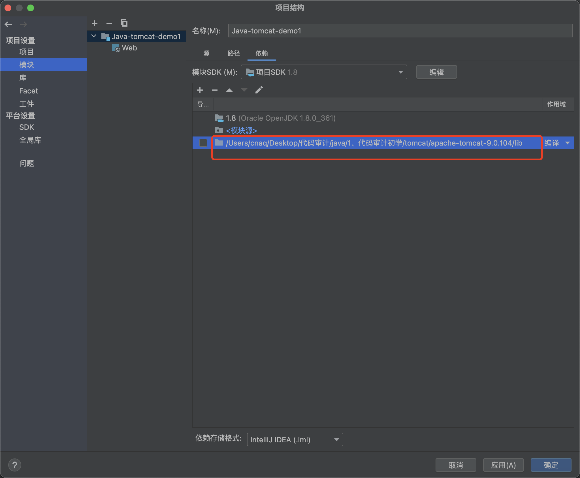Add a new dependency with plus icon
Image resolution: width=580 pixels, height=478 pixels.
click(x=200, y=90)
